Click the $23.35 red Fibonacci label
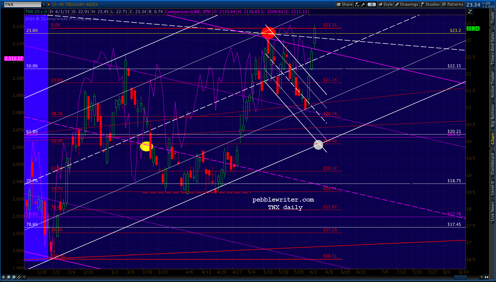Viewport: 496px width, 282px height. tap(330, 25)
